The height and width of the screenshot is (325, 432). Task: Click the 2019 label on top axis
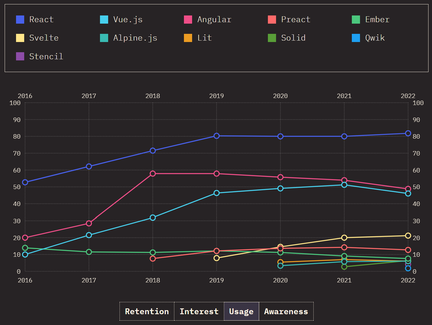point(217,96)
